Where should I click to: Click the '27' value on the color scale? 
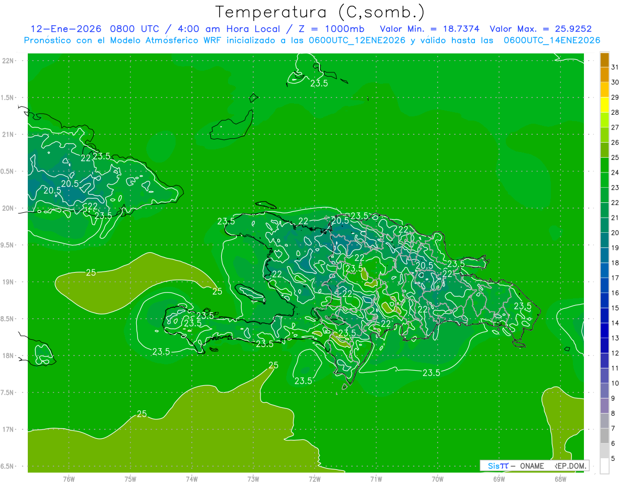pyautogui.click(x=615, y=127)
